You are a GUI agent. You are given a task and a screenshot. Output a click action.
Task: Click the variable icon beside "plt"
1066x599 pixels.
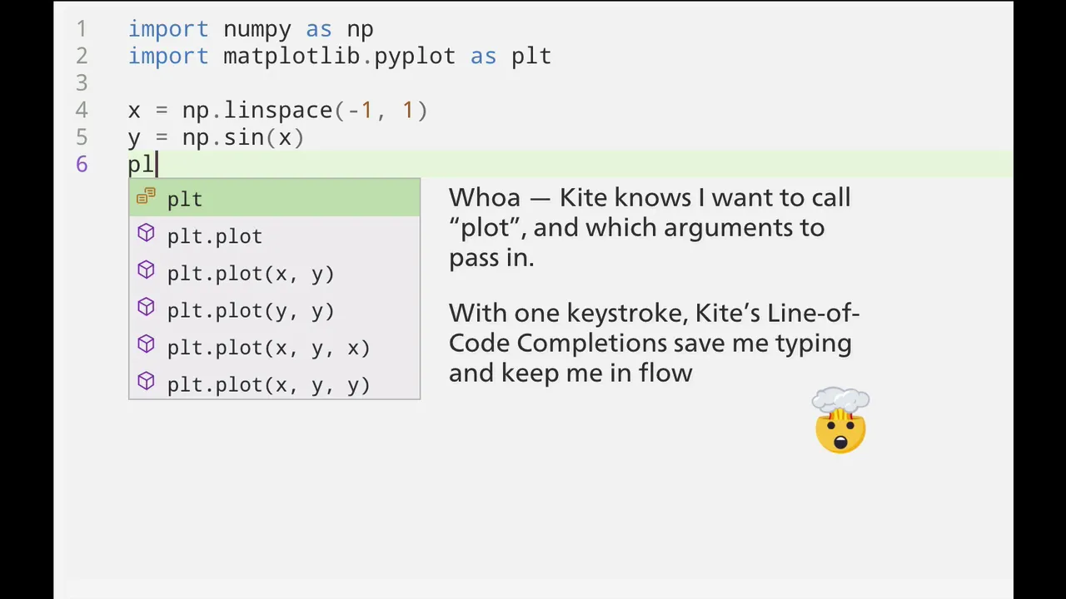click(x=146, y=196)
